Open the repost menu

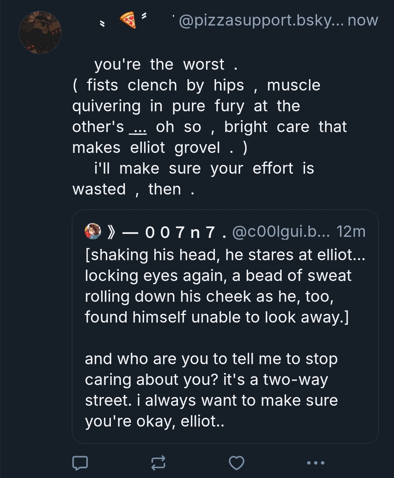pos(158,463)
